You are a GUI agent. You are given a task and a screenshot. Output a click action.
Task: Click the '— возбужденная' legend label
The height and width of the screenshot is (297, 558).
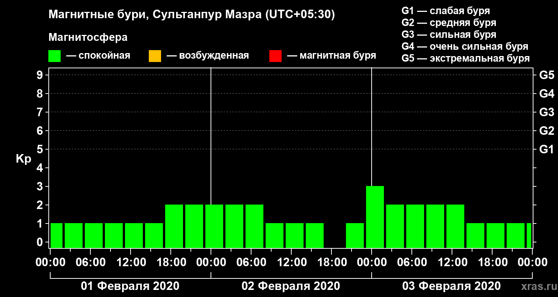(x=208, y=56)
